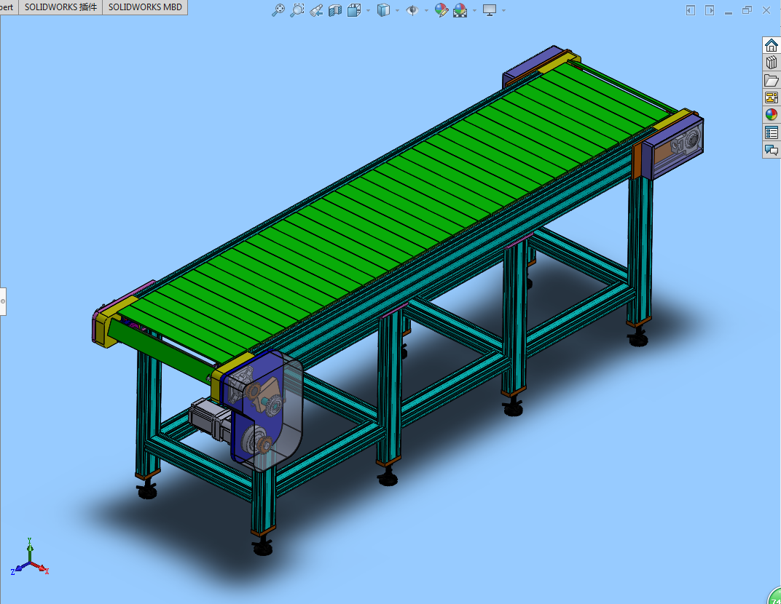Open the File Explorer task pane folder icon

pyautogui.click(x=771, y=80)
